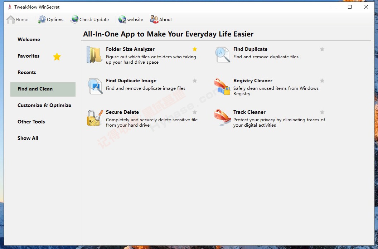Screen dimensions: 378x249
Task: Open the Favorites section
Action: pyautogui.click(x=28, y=56)
